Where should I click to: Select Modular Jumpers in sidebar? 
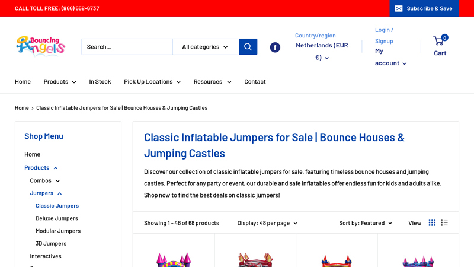[58, 231]
